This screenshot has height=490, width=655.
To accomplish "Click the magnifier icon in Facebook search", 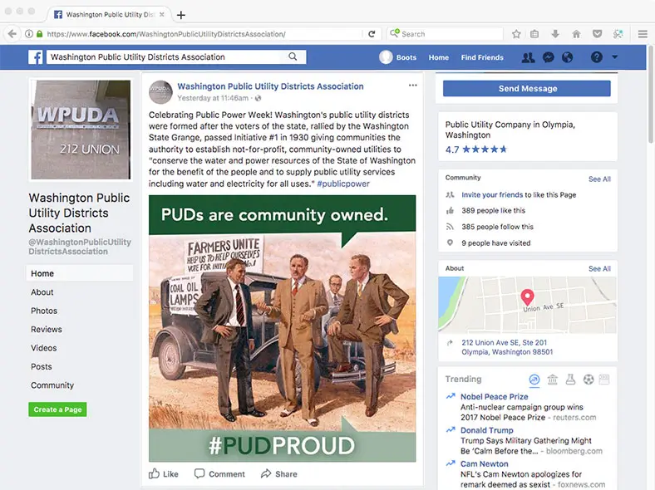I will 293,57.
